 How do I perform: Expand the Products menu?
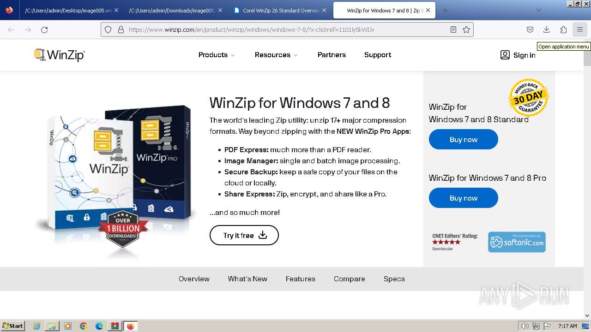pyautogui.click(x=217, y=55)
